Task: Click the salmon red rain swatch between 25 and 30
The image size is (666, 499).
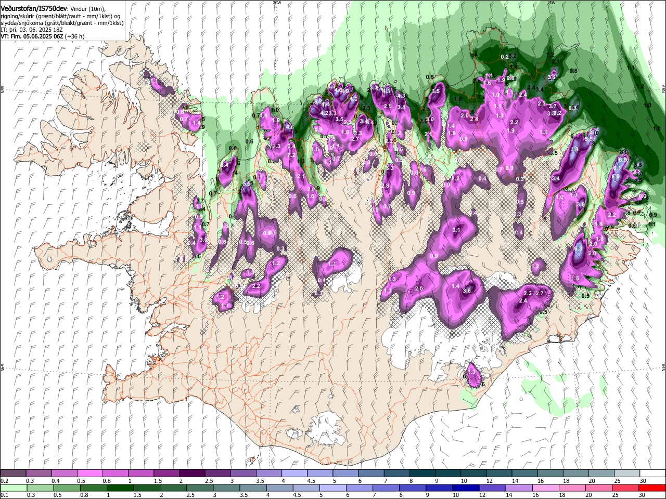Action: click(626, 488)
